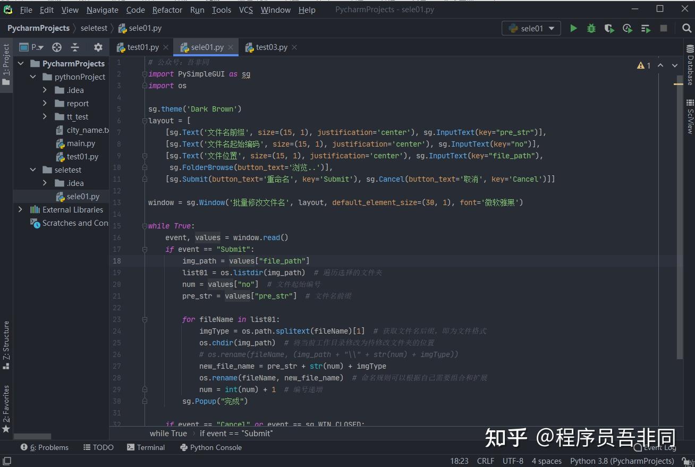Open Project panel settings via the gear icon
Image resolution: width=695 pixels, height=467 pixels.
pyautogui.click(x=98, y=47)
